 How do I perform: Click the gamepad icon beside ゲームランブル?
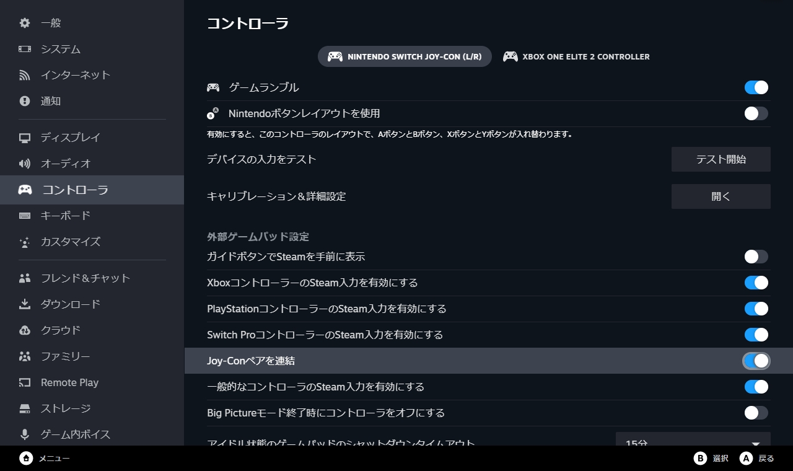[213, 87]
